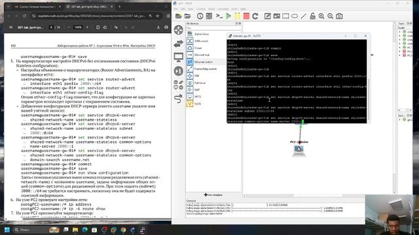Open a new browser tab

coord(119,7)
